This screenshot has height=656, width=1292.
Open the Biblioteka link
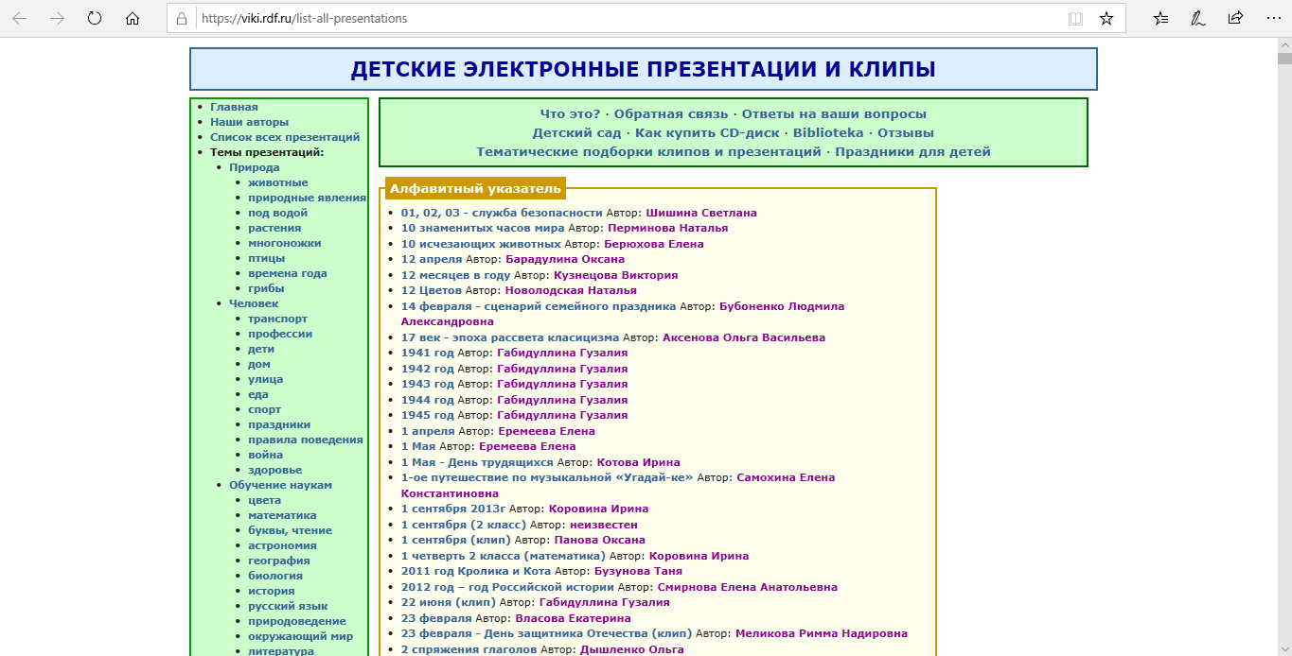click(x=828, y=133)
